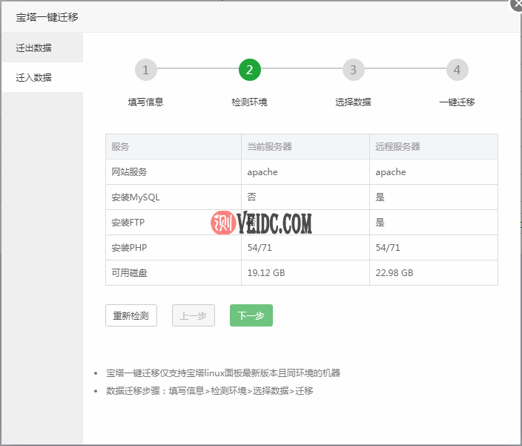Open the 迁出数据 sidebar tab

tap(42, 47)
